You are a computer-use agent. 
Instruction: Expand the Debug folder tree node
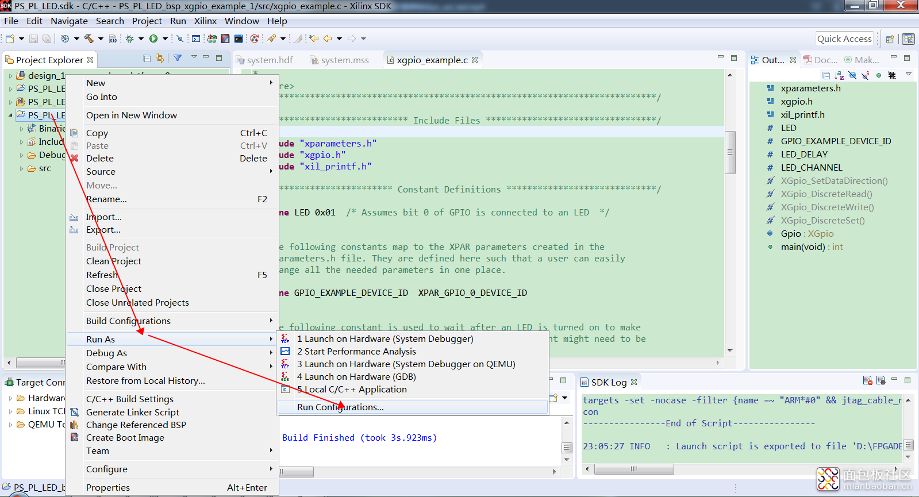pyautogui.click(x=22, y=155)
